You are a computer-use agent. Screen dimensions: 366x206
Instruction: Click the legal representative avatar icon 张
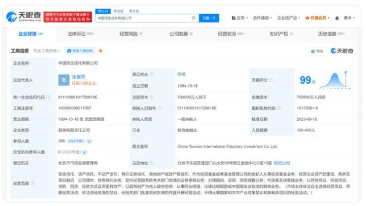[x=64, y=80]
